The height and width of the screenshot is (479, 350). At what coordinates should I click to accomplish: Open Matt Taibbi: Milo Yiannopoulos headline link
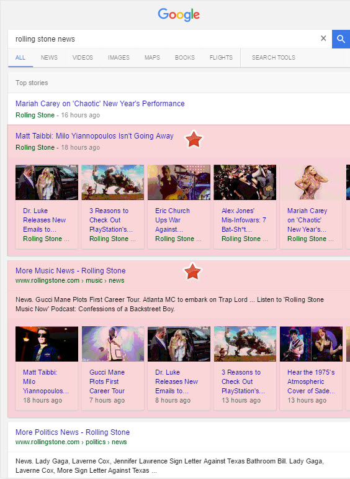(x=94, y=136)
